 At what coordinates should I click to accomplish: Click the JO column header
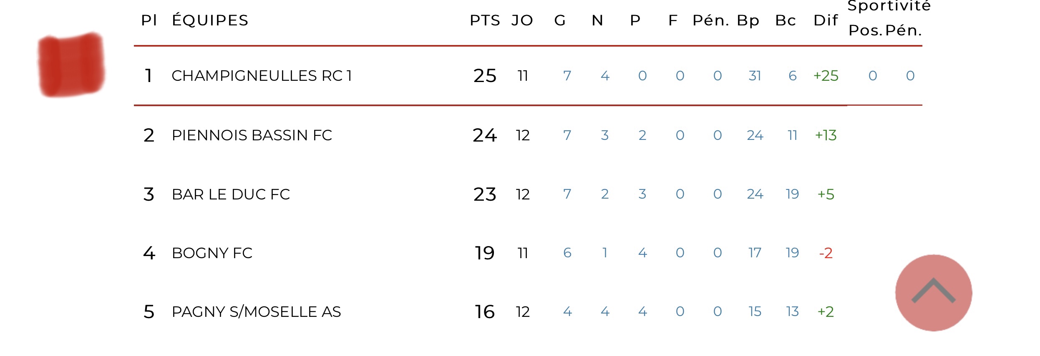[x=522, y=20]
